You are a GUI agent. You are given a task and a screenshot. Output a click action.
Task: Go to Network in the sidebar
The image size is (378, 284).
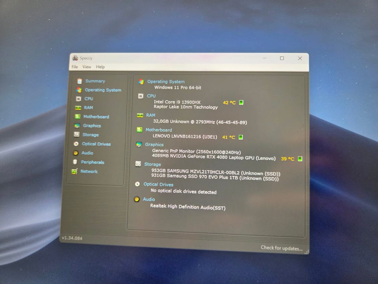click(x=89, y=171)
